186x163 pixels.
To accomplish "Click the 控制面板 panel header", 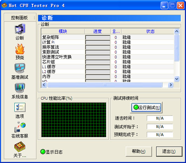I will pyautogui.click(x=20, y=18).
